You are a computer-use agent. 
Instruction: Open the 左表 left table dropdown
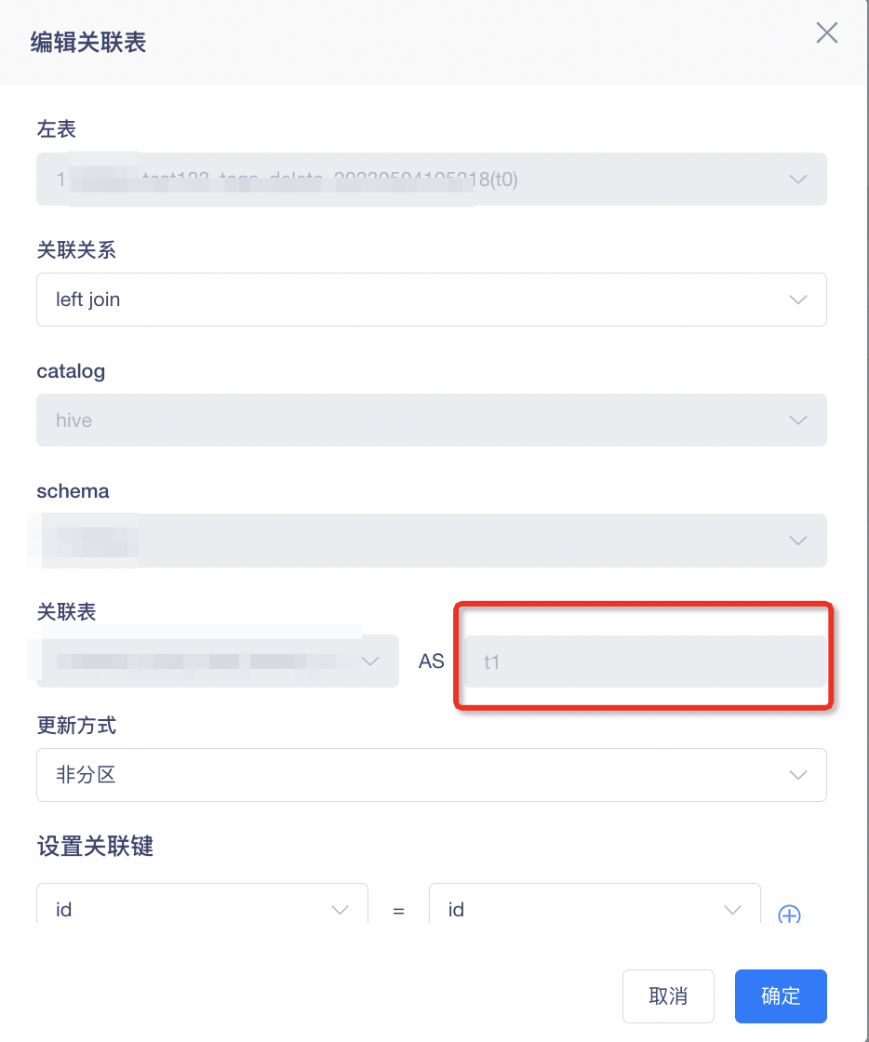tap(431, 180)
